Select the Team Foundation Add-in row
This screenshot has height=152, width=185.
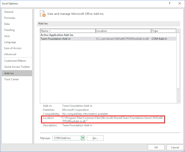(108, 39)
